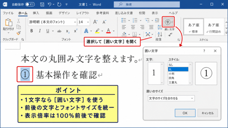Image resolution: width=228 pixels, height=128 pixels.
Task: Click the 囲い文字 enclosed character icon
Action: coord(168,22)
